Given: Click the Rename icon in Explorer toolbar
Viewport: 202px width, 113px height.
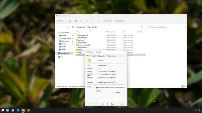Looking at the screenshot, I should (x=87, y=21).
